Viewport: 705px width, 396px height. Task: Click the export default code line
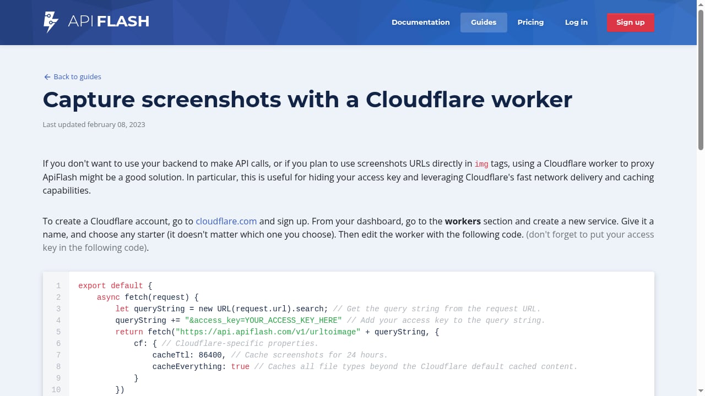115,286
